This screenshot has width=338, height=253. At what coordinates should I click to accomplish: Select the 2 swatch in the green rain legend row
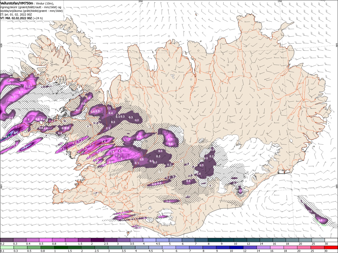pos(88,247)
